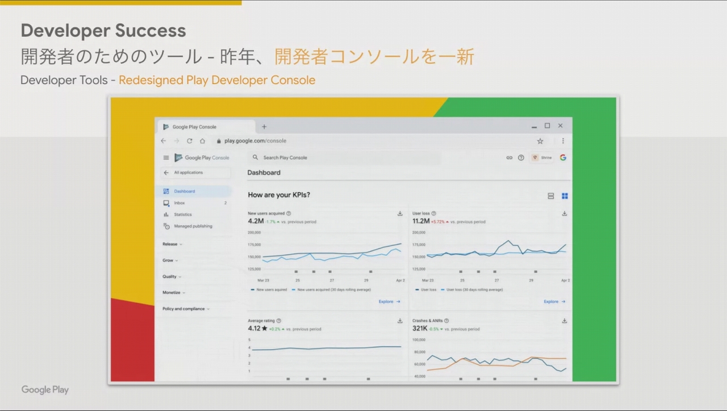The width and height of the screenshot is (727, 411).
Task: Click the 4.2M new users value
Action: (x=256, y=221)
